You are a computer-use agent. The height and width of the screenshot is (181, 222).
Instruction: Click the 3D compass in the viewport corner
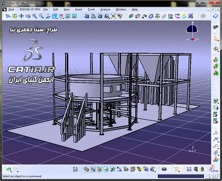(192, 31)
